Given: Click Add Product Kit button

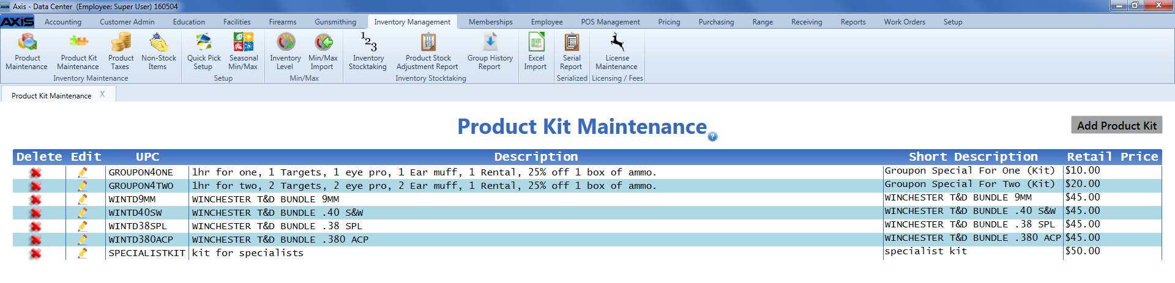Looking at the screenshot, I should tap(1117, 125).
